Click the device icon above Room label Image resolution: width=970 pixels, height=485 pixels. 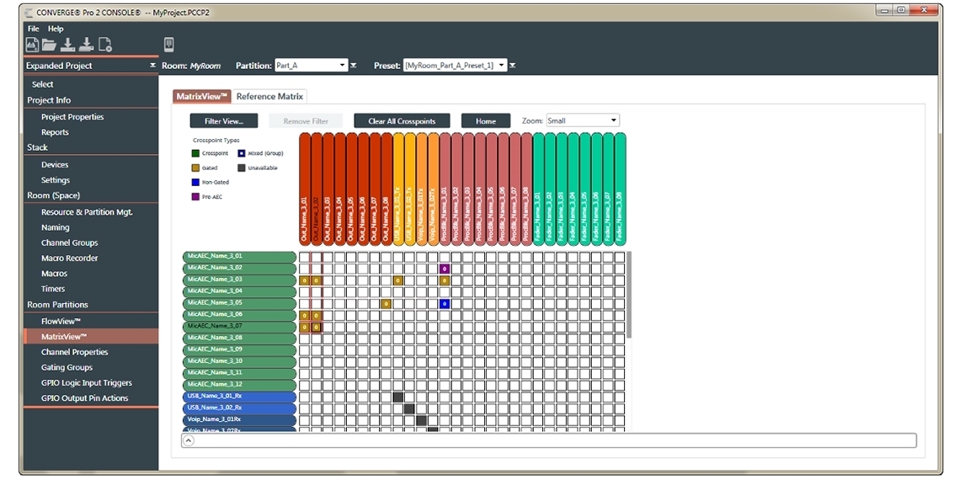168,45
